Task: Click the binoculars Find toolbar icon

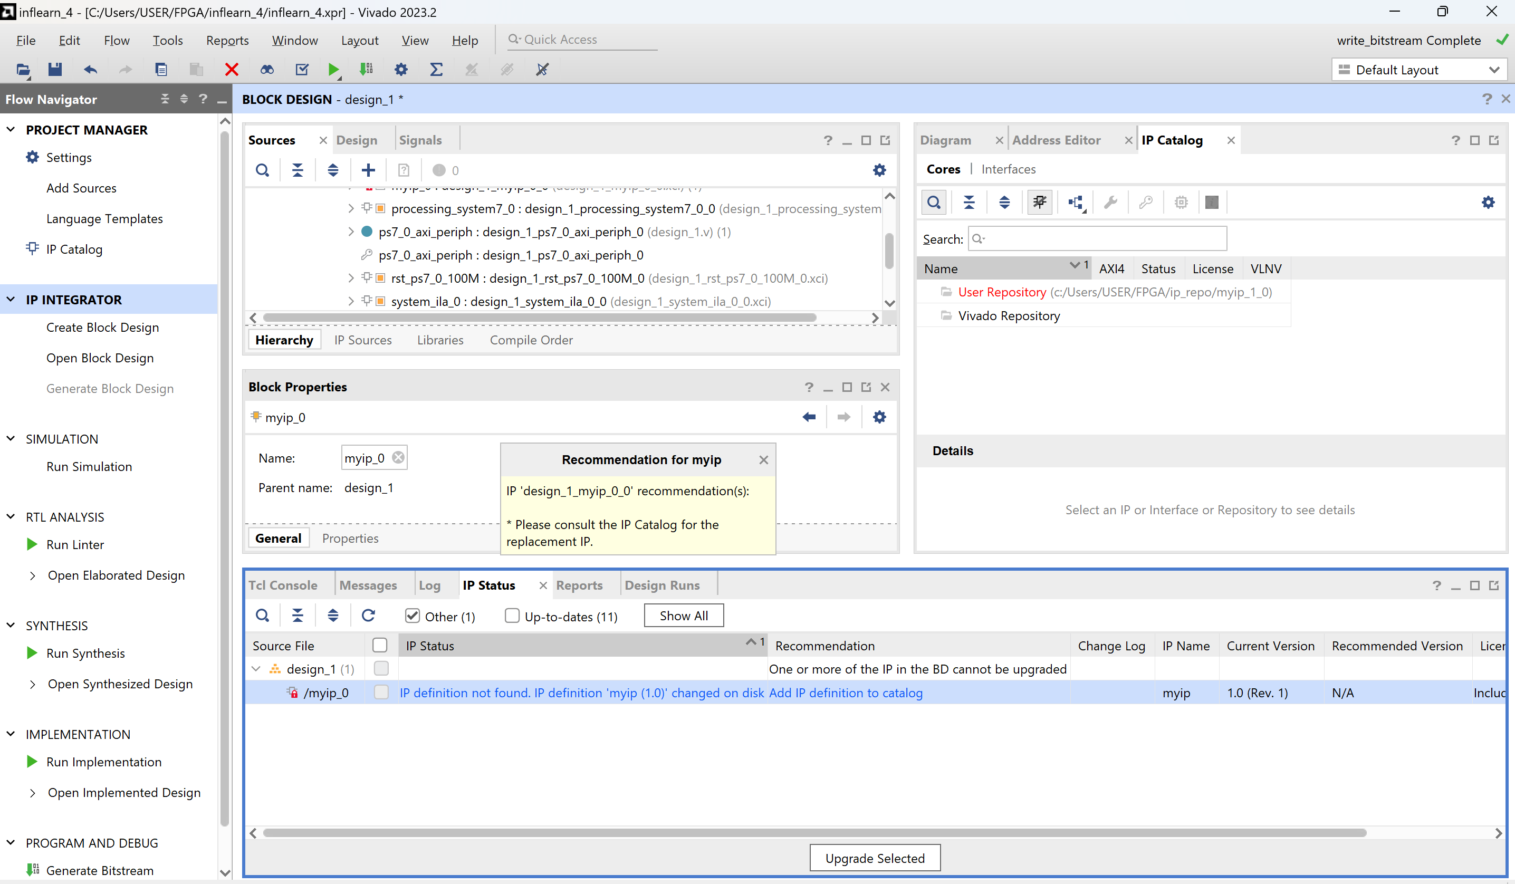Action: (x=267, y=70)
